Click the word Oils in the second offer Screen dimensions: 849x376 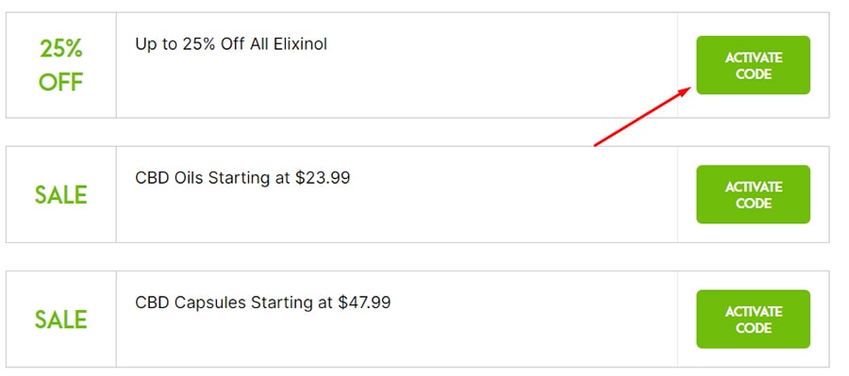coord(190,177)
